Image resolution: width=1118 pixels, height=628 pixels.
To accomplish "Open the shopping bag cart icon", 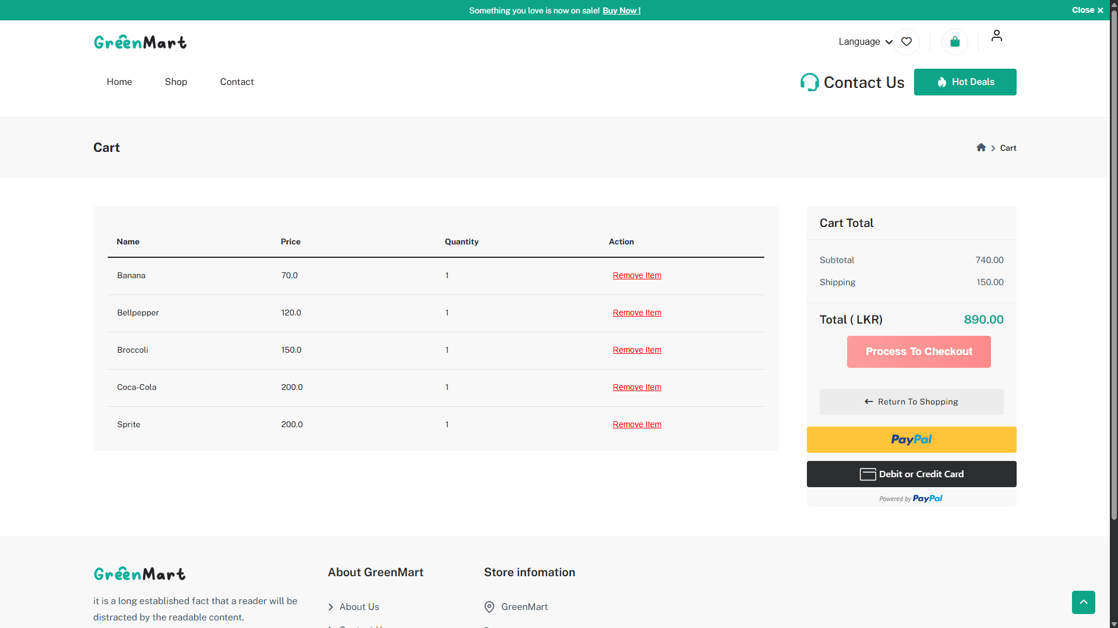I will [954, 41].
